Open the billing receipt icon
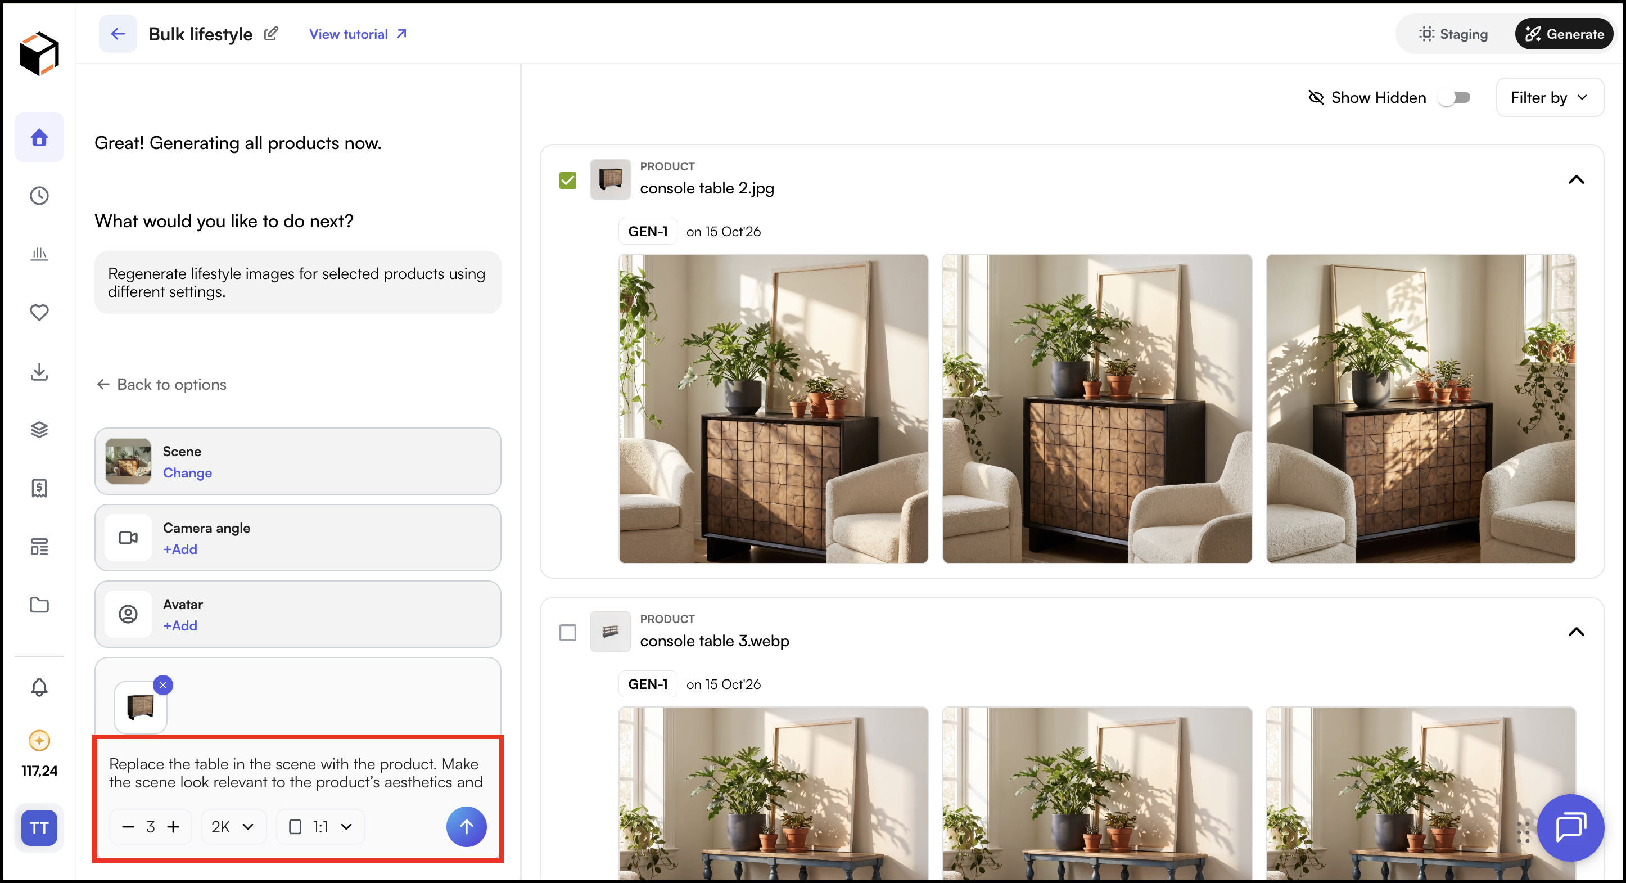Image resolution: width=1626 pixels, height=883 pixels. click(39, 488)
